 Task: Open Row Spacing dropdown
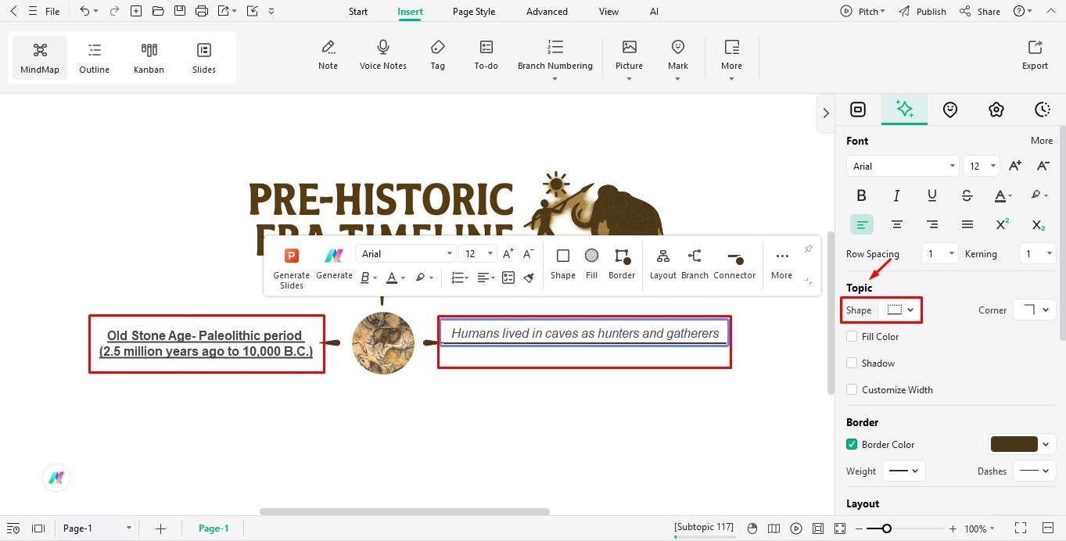click(x=939, y=253)
